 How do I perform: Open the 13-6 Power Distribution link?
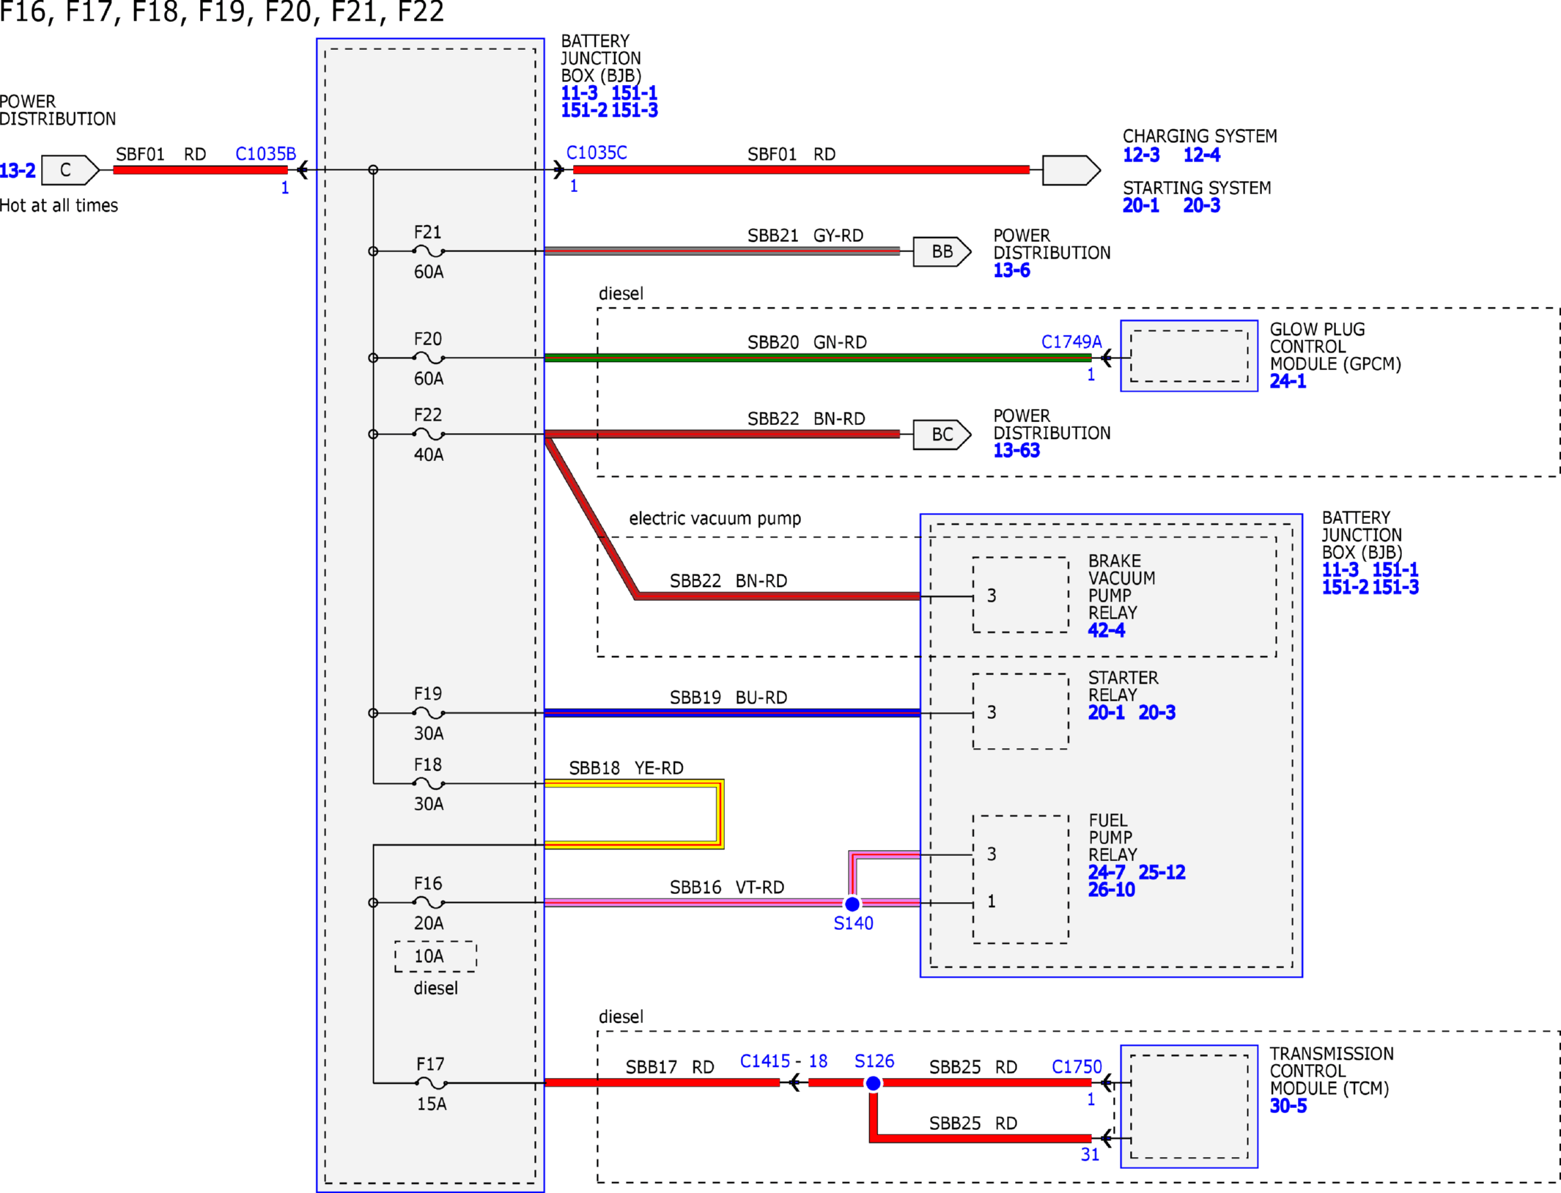[1011, 270]
